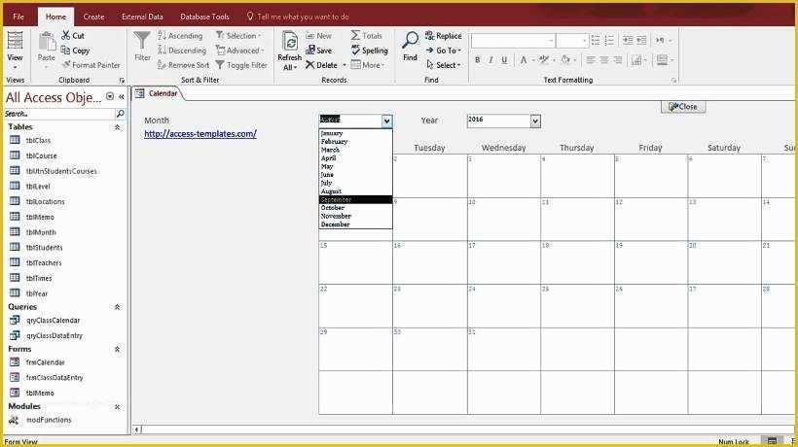Click the background fill color bucket
Viewport: 798px width, 447px height.
tap(565, 60)
